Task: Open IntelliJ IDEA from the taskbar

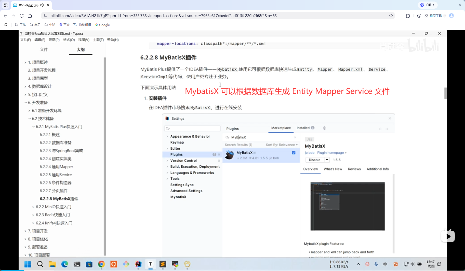Action: tap(138, 264)
